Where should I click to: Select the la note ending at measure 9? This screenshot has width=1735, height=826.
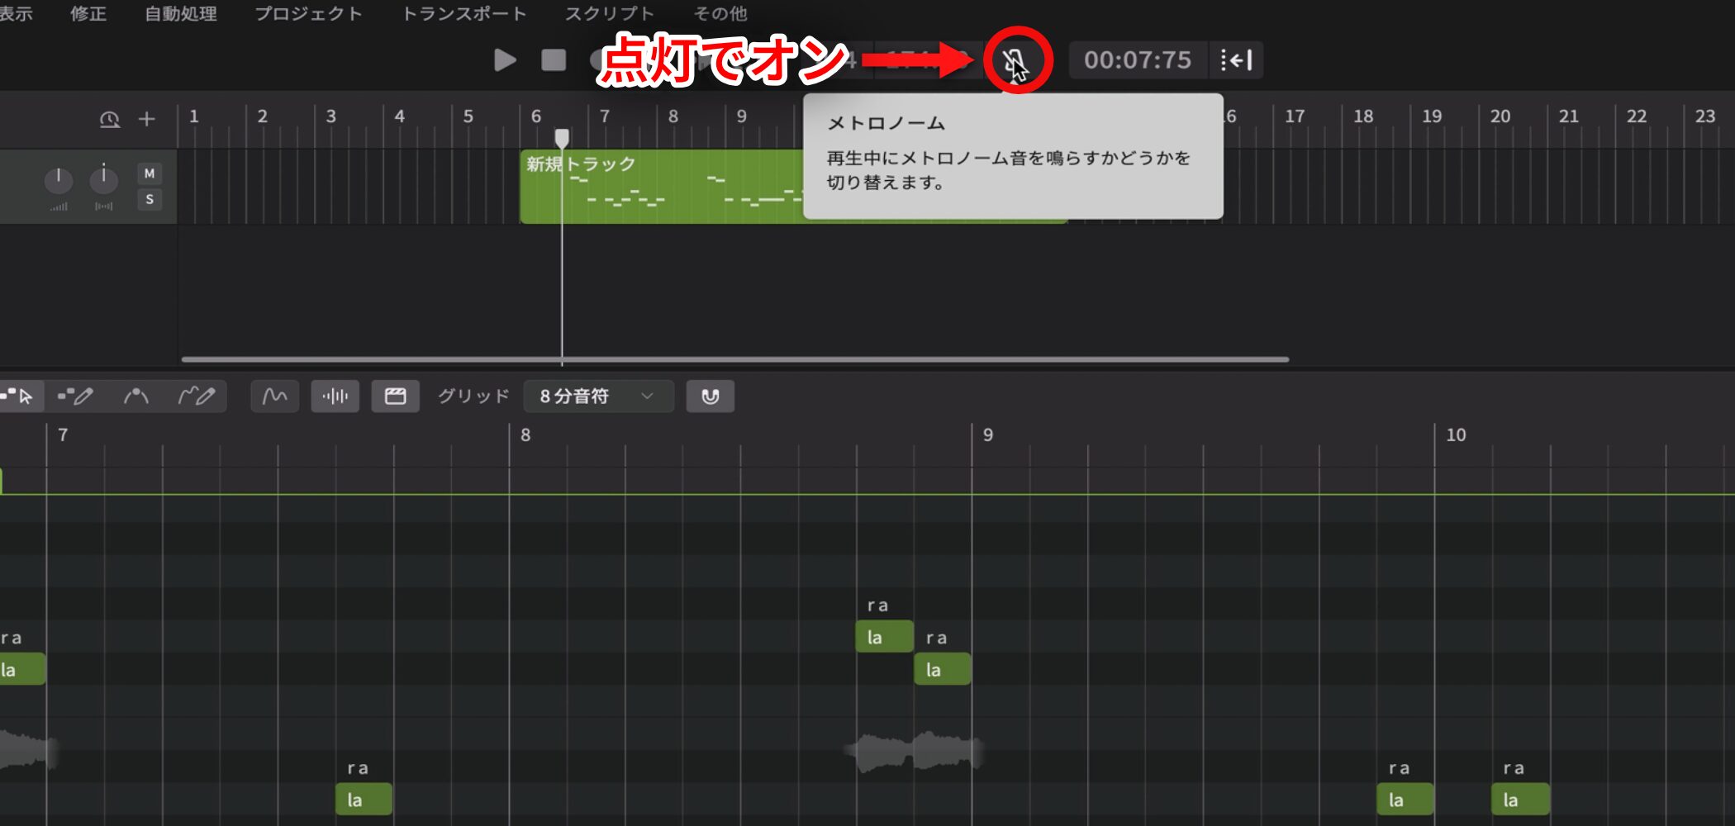[x=943, y=669]
